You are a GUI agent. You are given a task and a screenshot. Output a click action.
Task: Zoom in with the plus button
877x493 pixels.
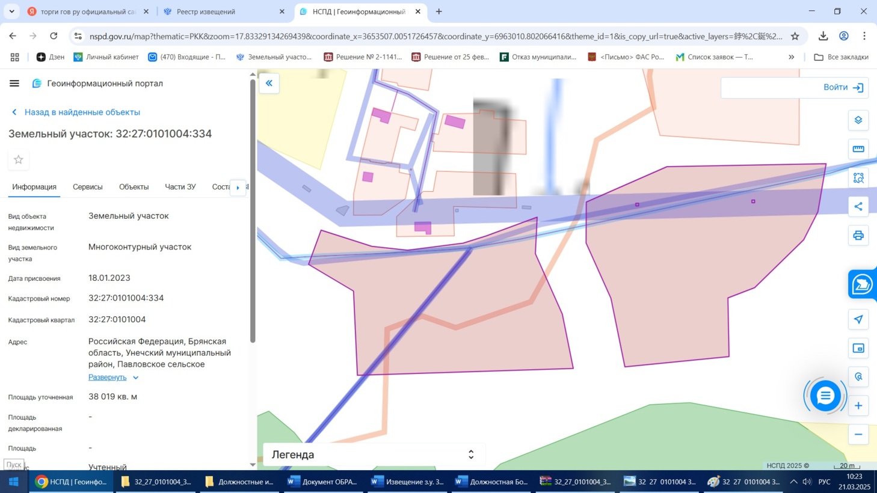click(858, 406)
